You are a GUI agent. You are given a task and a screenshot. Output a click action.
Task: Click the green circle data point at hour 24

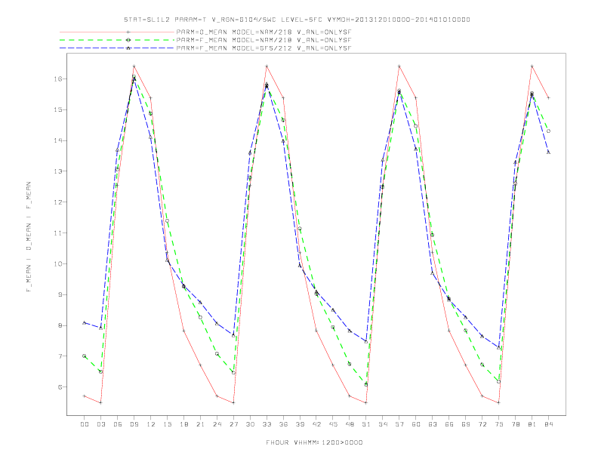[217, 354]
